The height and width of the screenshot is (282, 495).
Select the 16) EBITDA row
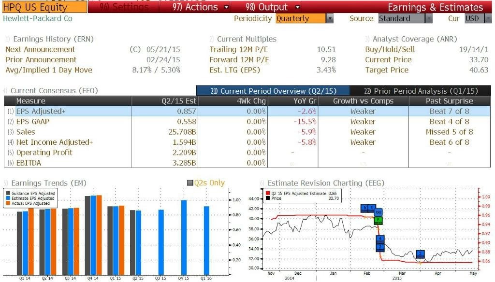point(247,163)
